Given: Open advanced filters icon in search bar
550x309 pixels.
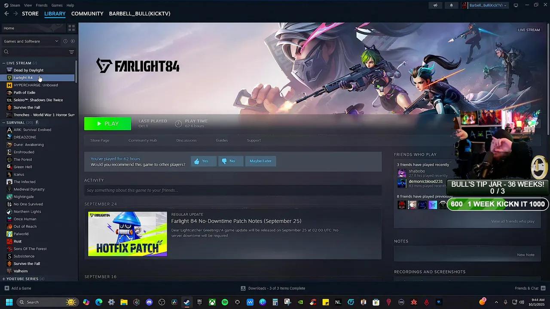Looking at the screenshot, I should point(71,52).
